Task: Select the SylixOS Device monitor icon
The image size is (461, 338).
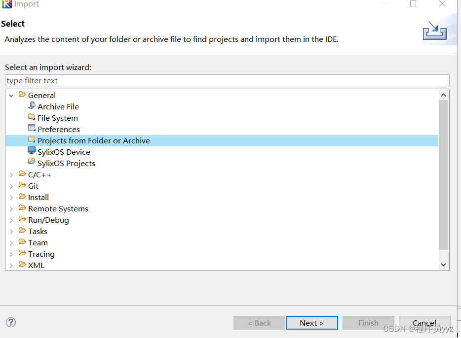Action: click(32, 152)
